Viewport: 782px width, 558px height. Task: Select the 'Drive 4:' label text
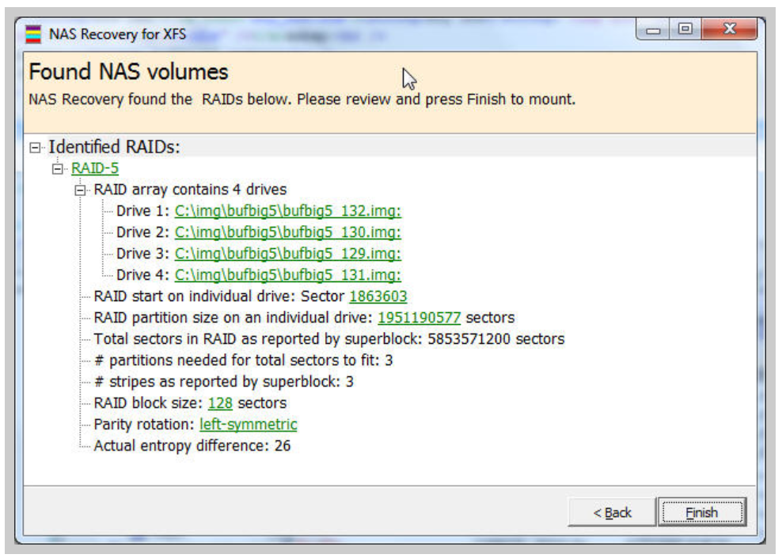click(143, 275)
